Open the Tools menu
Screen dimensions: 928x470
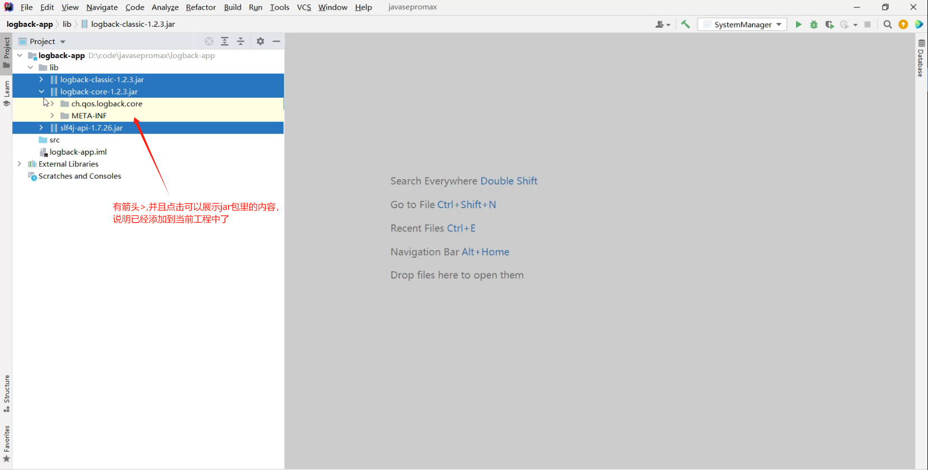pos(280,7)
